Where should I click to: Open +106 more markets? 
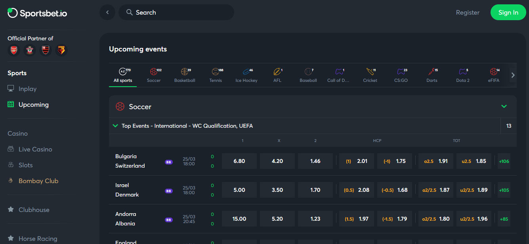point(504,161)
